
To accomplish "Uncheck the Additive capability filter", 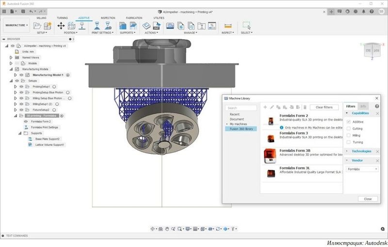I will [349, 122].
